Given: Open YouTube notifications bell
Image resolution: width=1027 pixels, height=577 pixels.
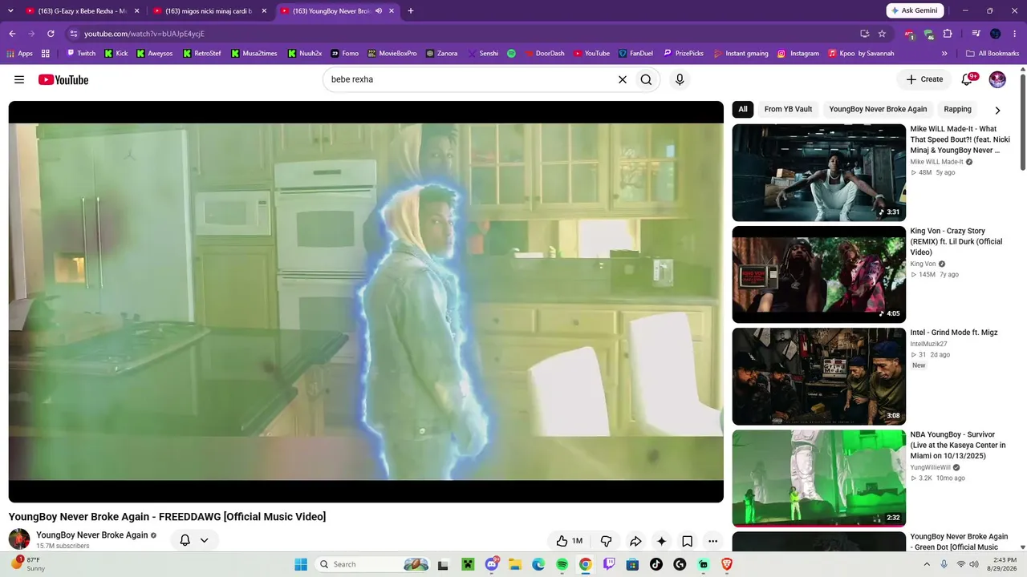Looking at the screenshot, I should coord(968,79).
